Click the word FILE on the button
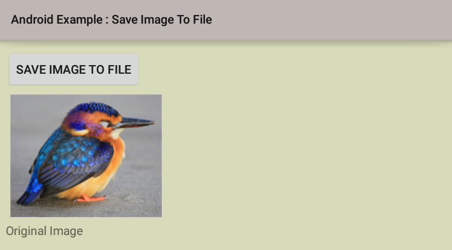 pos(119,70)
